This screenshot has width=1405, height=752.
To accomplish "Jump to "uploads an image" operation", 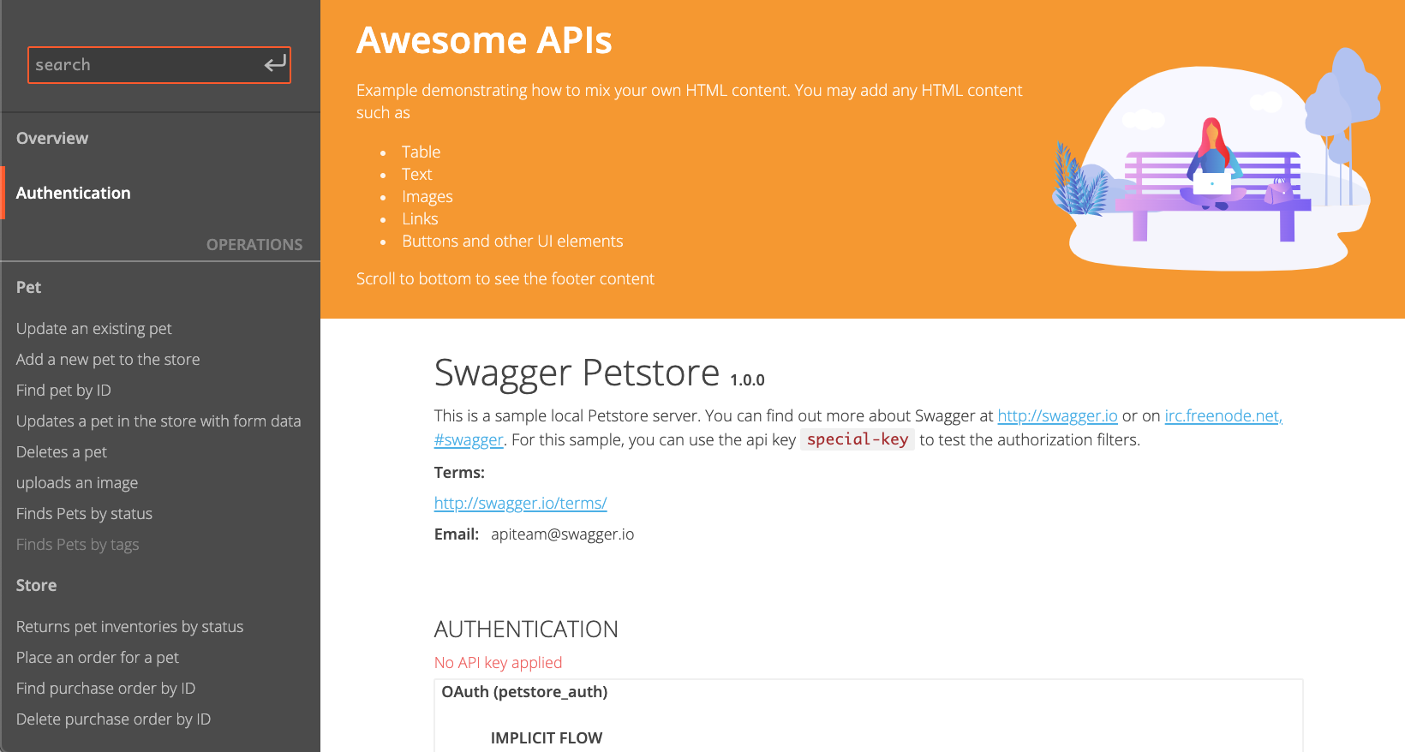I will pos(77,483).
